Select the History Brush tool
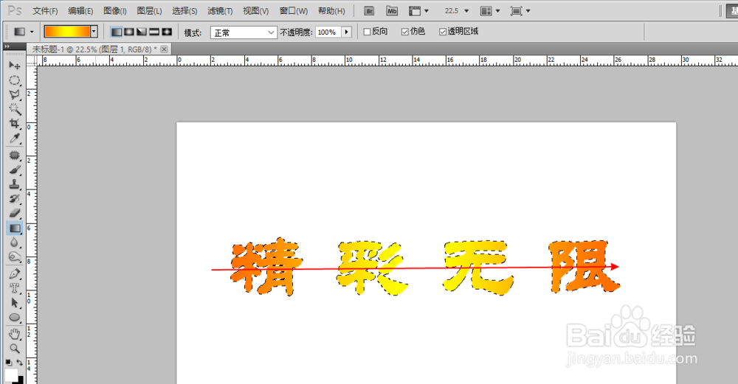 (15, 199)
